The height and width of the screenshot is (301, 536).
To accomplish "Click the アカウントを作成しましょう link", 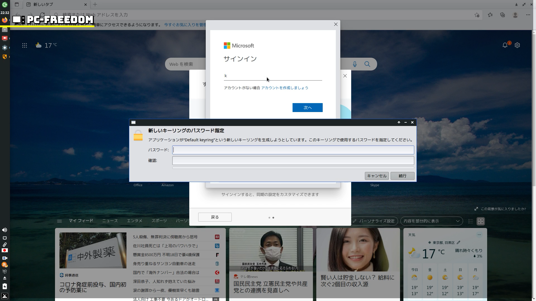I will point(284,88).
